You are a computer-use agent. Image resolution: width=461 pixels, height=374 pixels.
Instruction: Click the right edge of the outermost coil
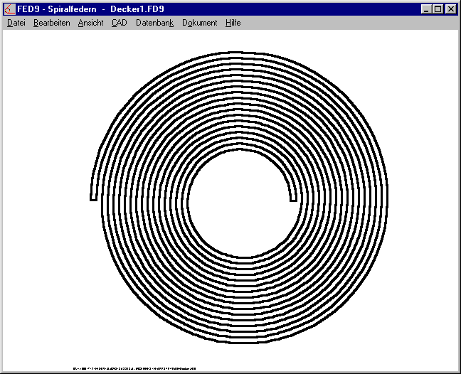[388, 203]
